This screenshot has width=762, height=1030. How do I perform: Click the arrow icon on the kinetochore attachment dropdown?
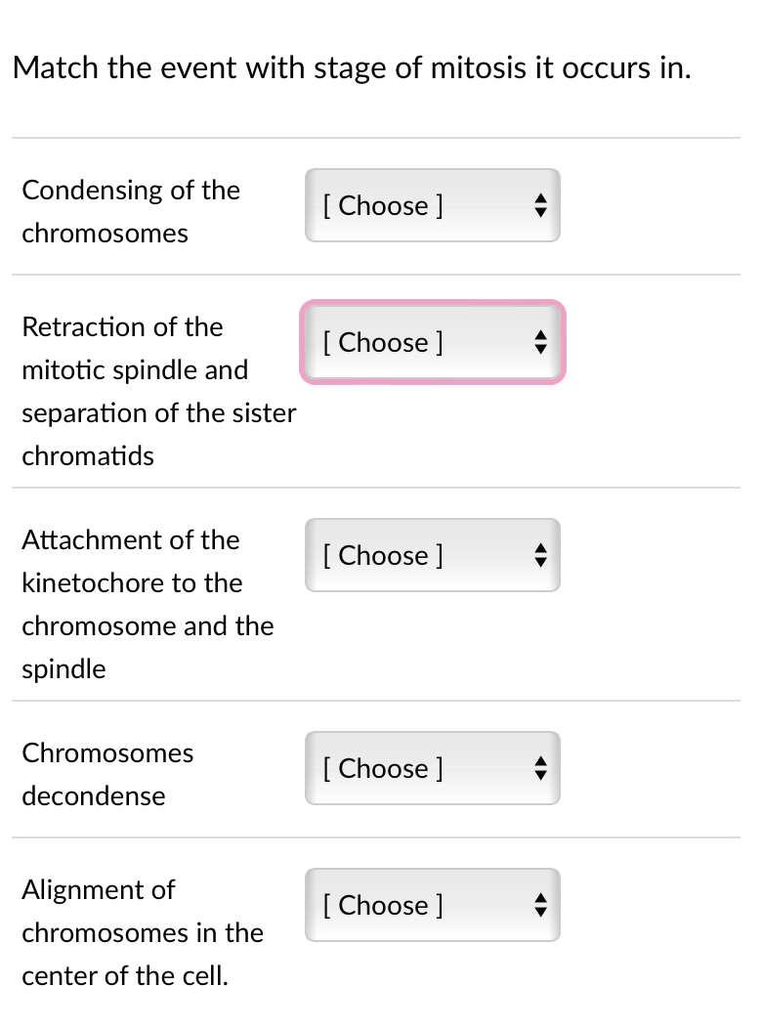click(540, 555)
